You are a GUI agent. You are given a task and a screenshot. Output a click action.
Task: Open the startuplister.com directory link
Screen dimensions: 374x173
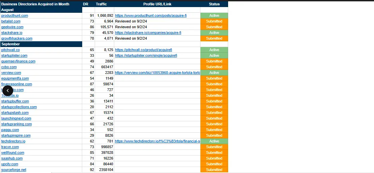click(x=14, y=55)
